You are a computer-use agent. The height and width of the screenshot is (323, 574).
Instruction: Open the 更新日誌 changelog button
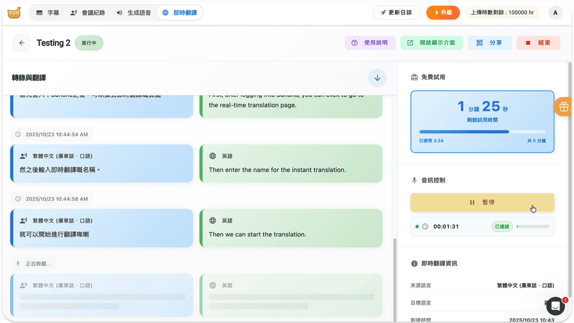coord(396,13)
